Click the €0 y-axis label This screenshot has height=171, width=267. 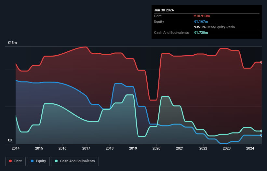(10, 140)
